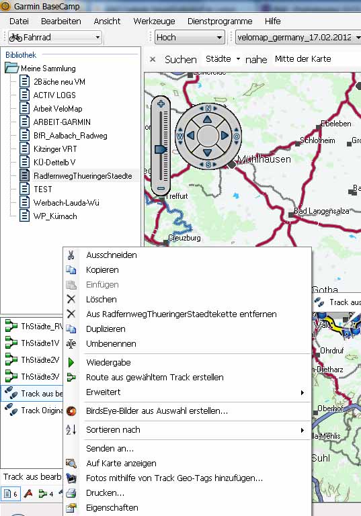
Task: Choose Kopieren from context menu
Action: tap(187, 270)
